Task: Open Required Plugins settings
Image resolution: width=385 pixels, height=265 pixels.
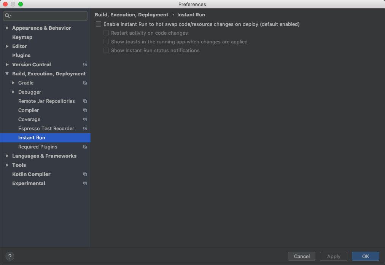Action: click(38, 147)
